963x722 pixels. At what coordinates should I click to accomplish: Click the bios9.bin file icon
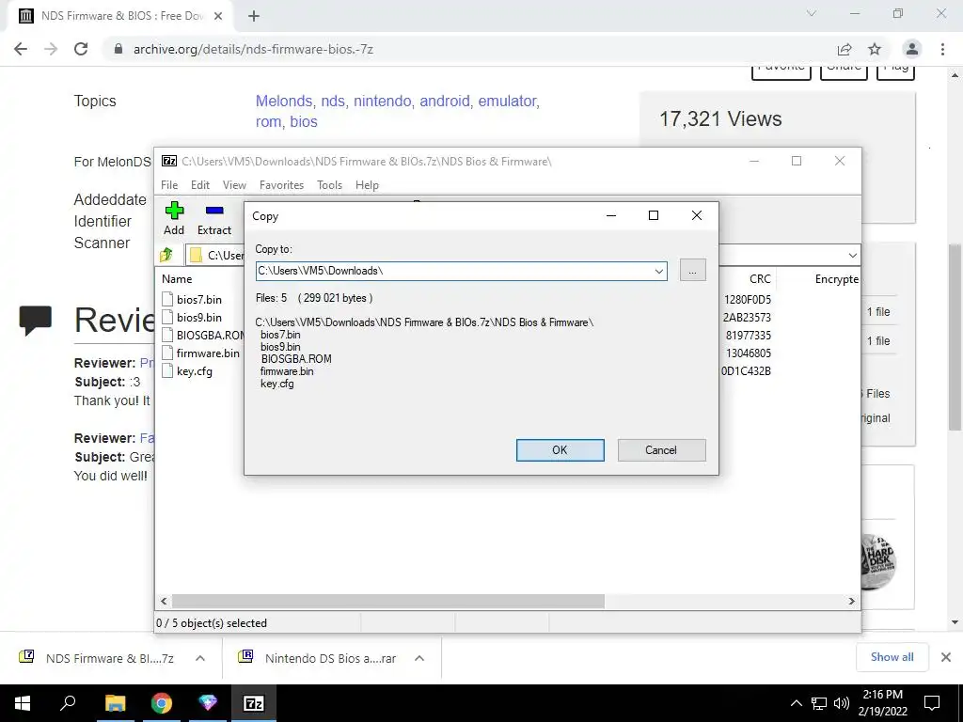pos(167,317)
